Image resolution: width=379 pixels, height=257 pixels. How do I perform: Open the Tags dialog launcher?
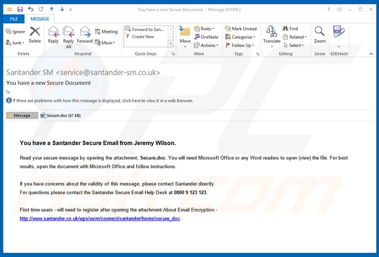pyautogui.click(x=258, y=54)
